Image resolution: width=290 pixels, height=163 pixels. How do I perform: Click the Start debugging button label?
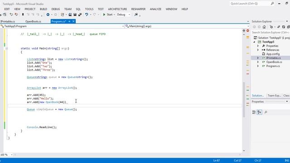click(110, 14)
